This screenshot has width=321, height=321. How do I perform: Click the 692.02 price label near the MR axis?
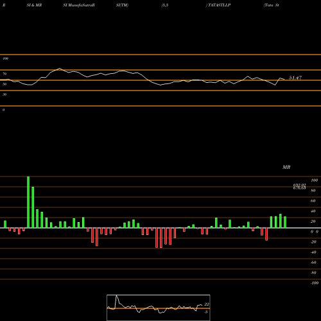(299, 185)
